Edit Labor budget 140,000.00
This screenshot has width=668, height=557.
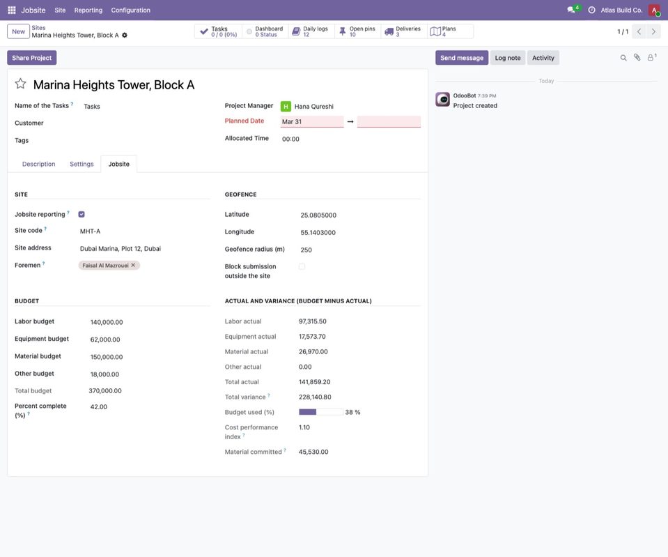tap(149, 323)
